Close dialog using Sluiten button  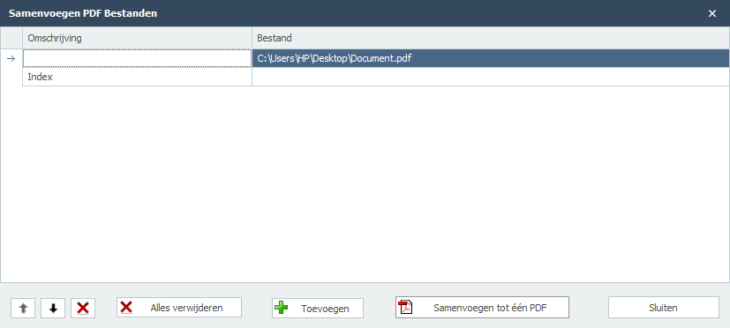tap(664, 308)
